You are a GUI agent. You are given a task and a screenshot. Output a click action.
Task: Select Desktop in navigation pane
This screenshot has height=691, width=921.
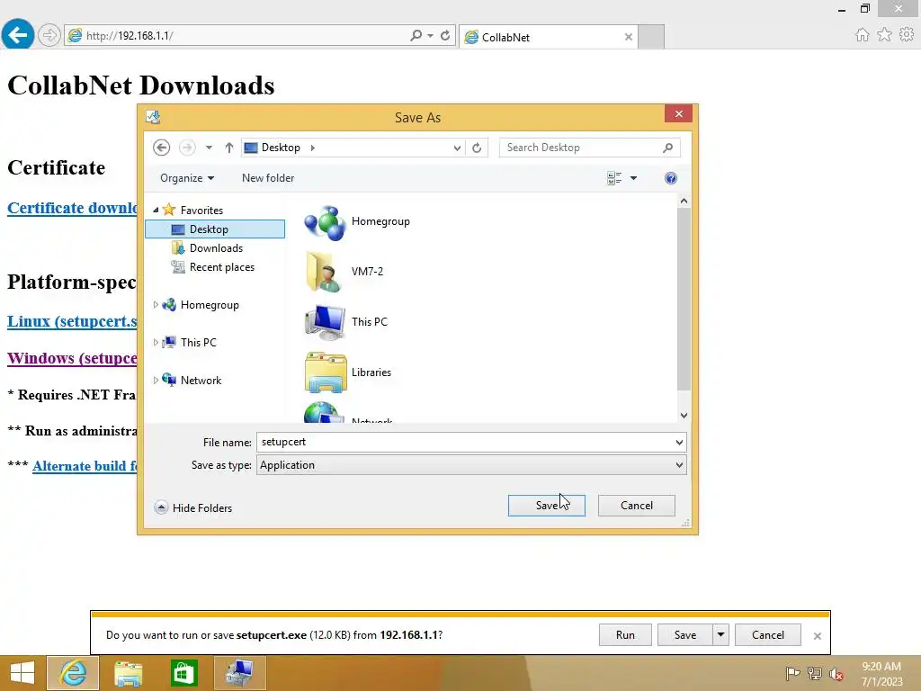click(215, 229)
